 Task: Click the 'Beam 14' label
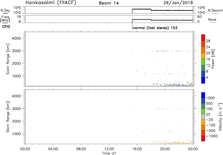[109, 3]
